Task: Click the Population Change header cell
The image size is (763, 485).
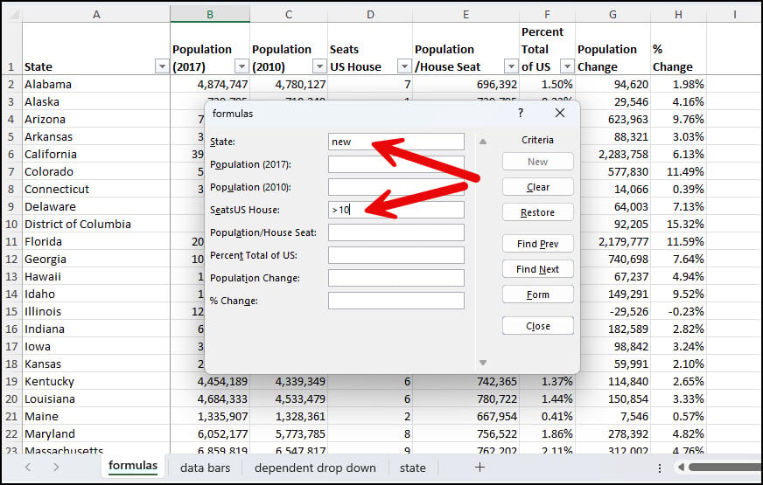Action: (612, 49)
